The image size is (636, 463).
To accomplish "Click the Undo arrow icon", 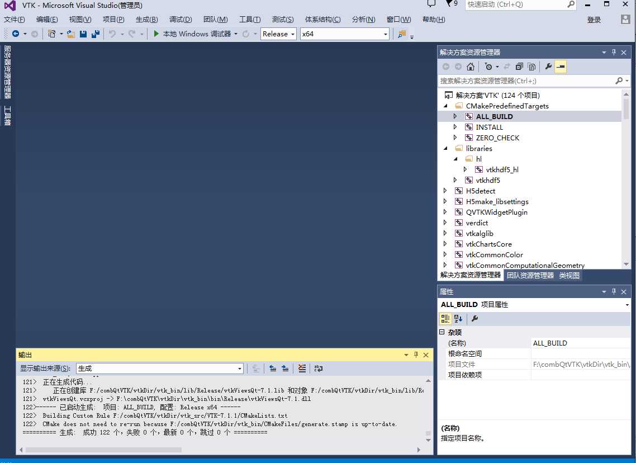I will 112,34.
